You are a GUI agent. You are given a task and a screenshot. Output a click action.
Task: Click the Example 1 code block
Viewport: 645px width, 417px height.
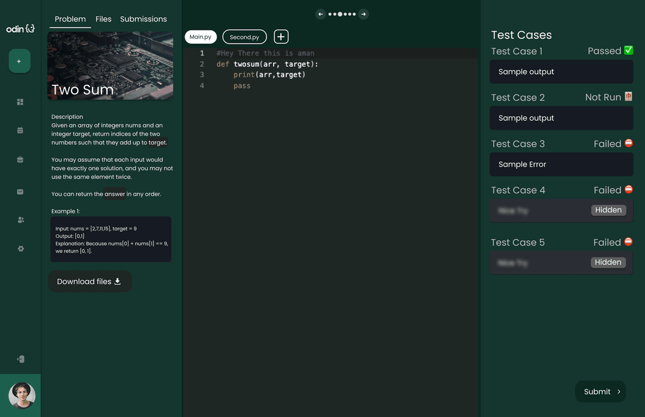[x=110, y=239]
